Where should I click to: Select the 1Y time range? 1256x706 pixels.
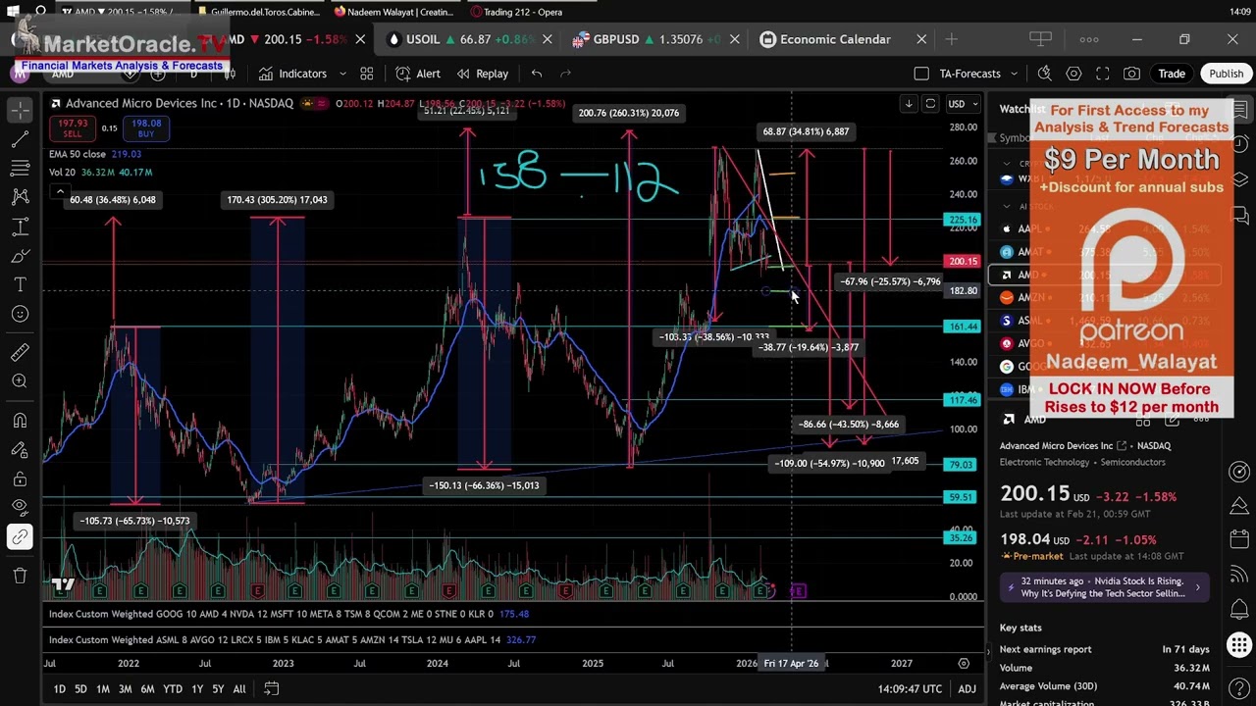click(x=197, y=689)
